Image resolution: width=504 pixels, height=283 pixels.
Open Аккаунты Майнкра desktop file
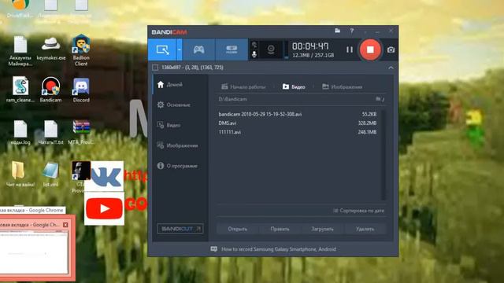click(20, 51)
